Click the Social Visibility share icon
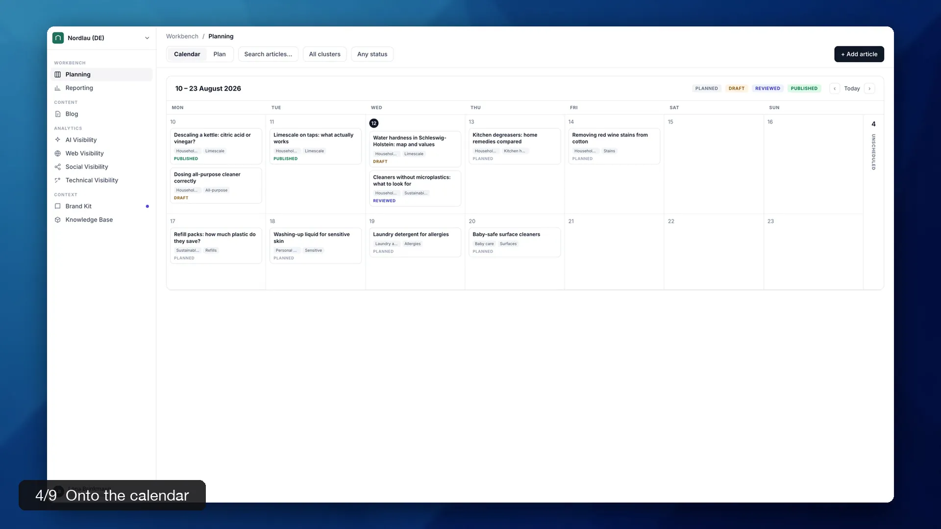The height and width of the screenshot is (529, 941). pyautogui.click(x=58, y=167)
